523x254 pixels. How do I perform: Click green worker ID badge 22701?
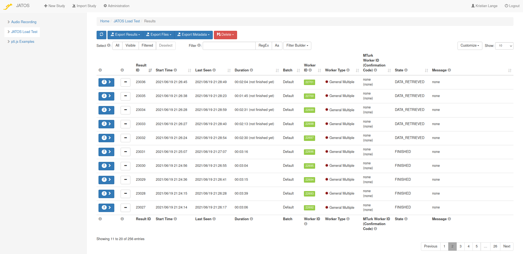tap(309, 82)
